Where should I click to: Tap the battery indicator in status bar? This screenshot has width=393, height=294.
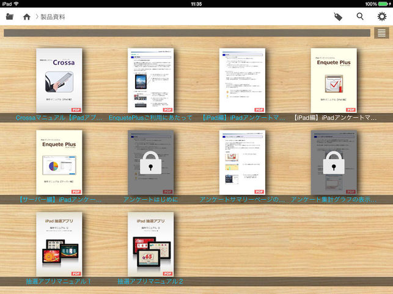click(383, 4)
